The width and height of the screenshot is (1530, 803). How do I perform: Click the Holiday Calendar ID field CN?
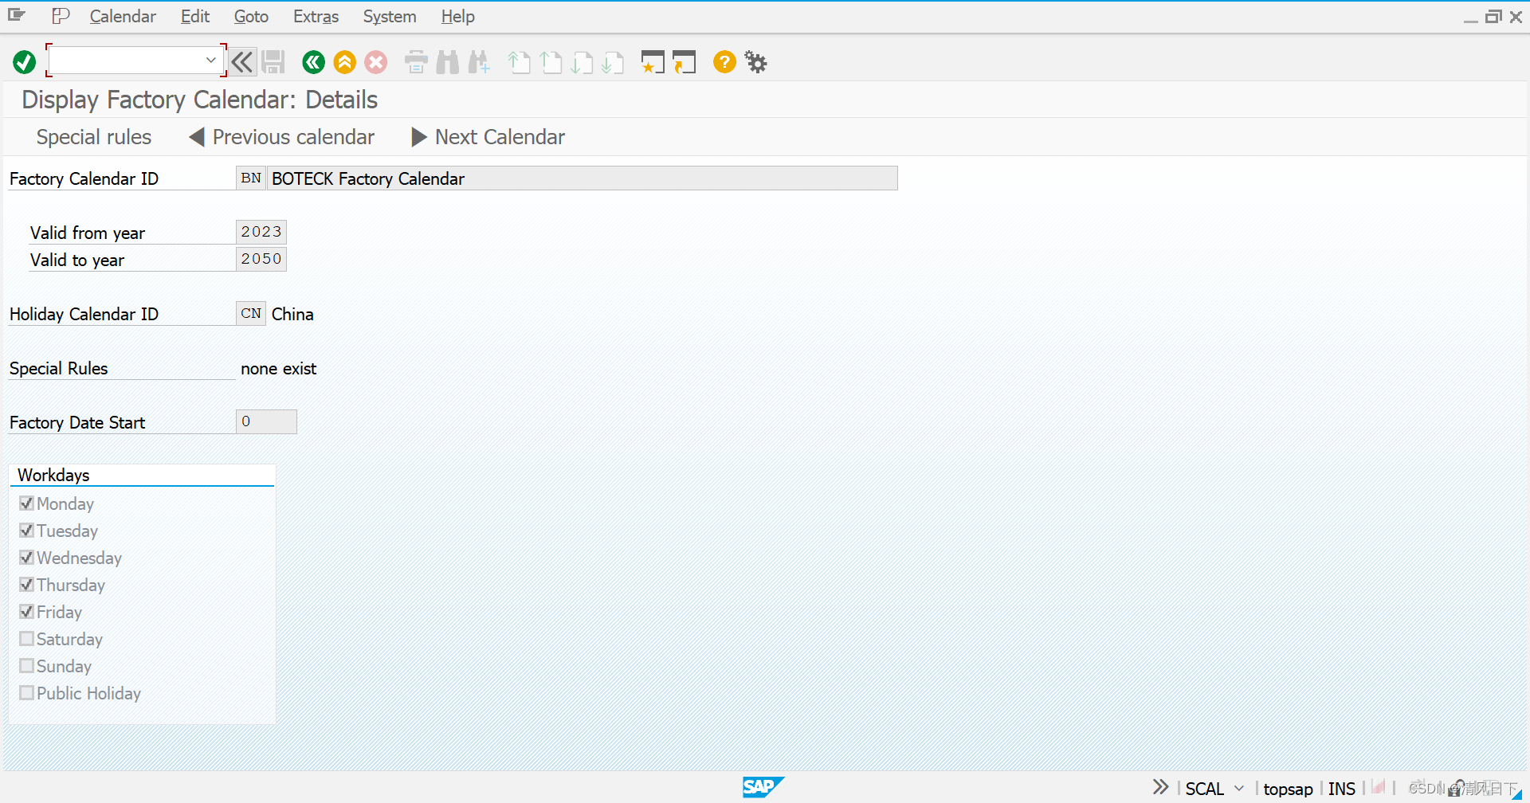[250, 313]
